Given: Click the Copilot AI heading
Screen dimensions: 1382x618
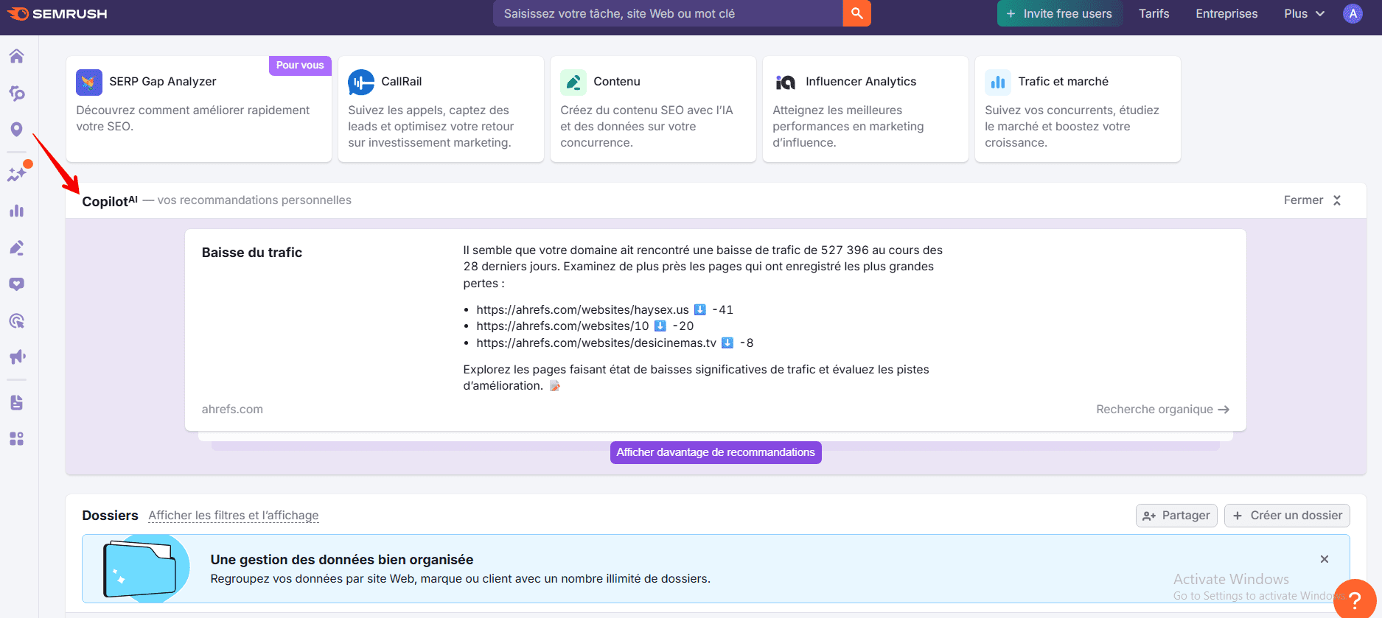Looking at the screenshot, I should click(x=110, y=200).
